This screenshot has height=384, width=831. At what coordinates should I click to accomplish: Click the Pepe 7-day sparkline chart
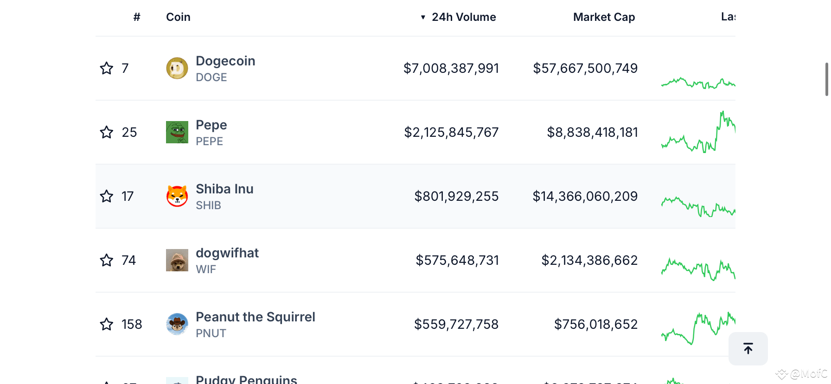click(x=698, y=132)
